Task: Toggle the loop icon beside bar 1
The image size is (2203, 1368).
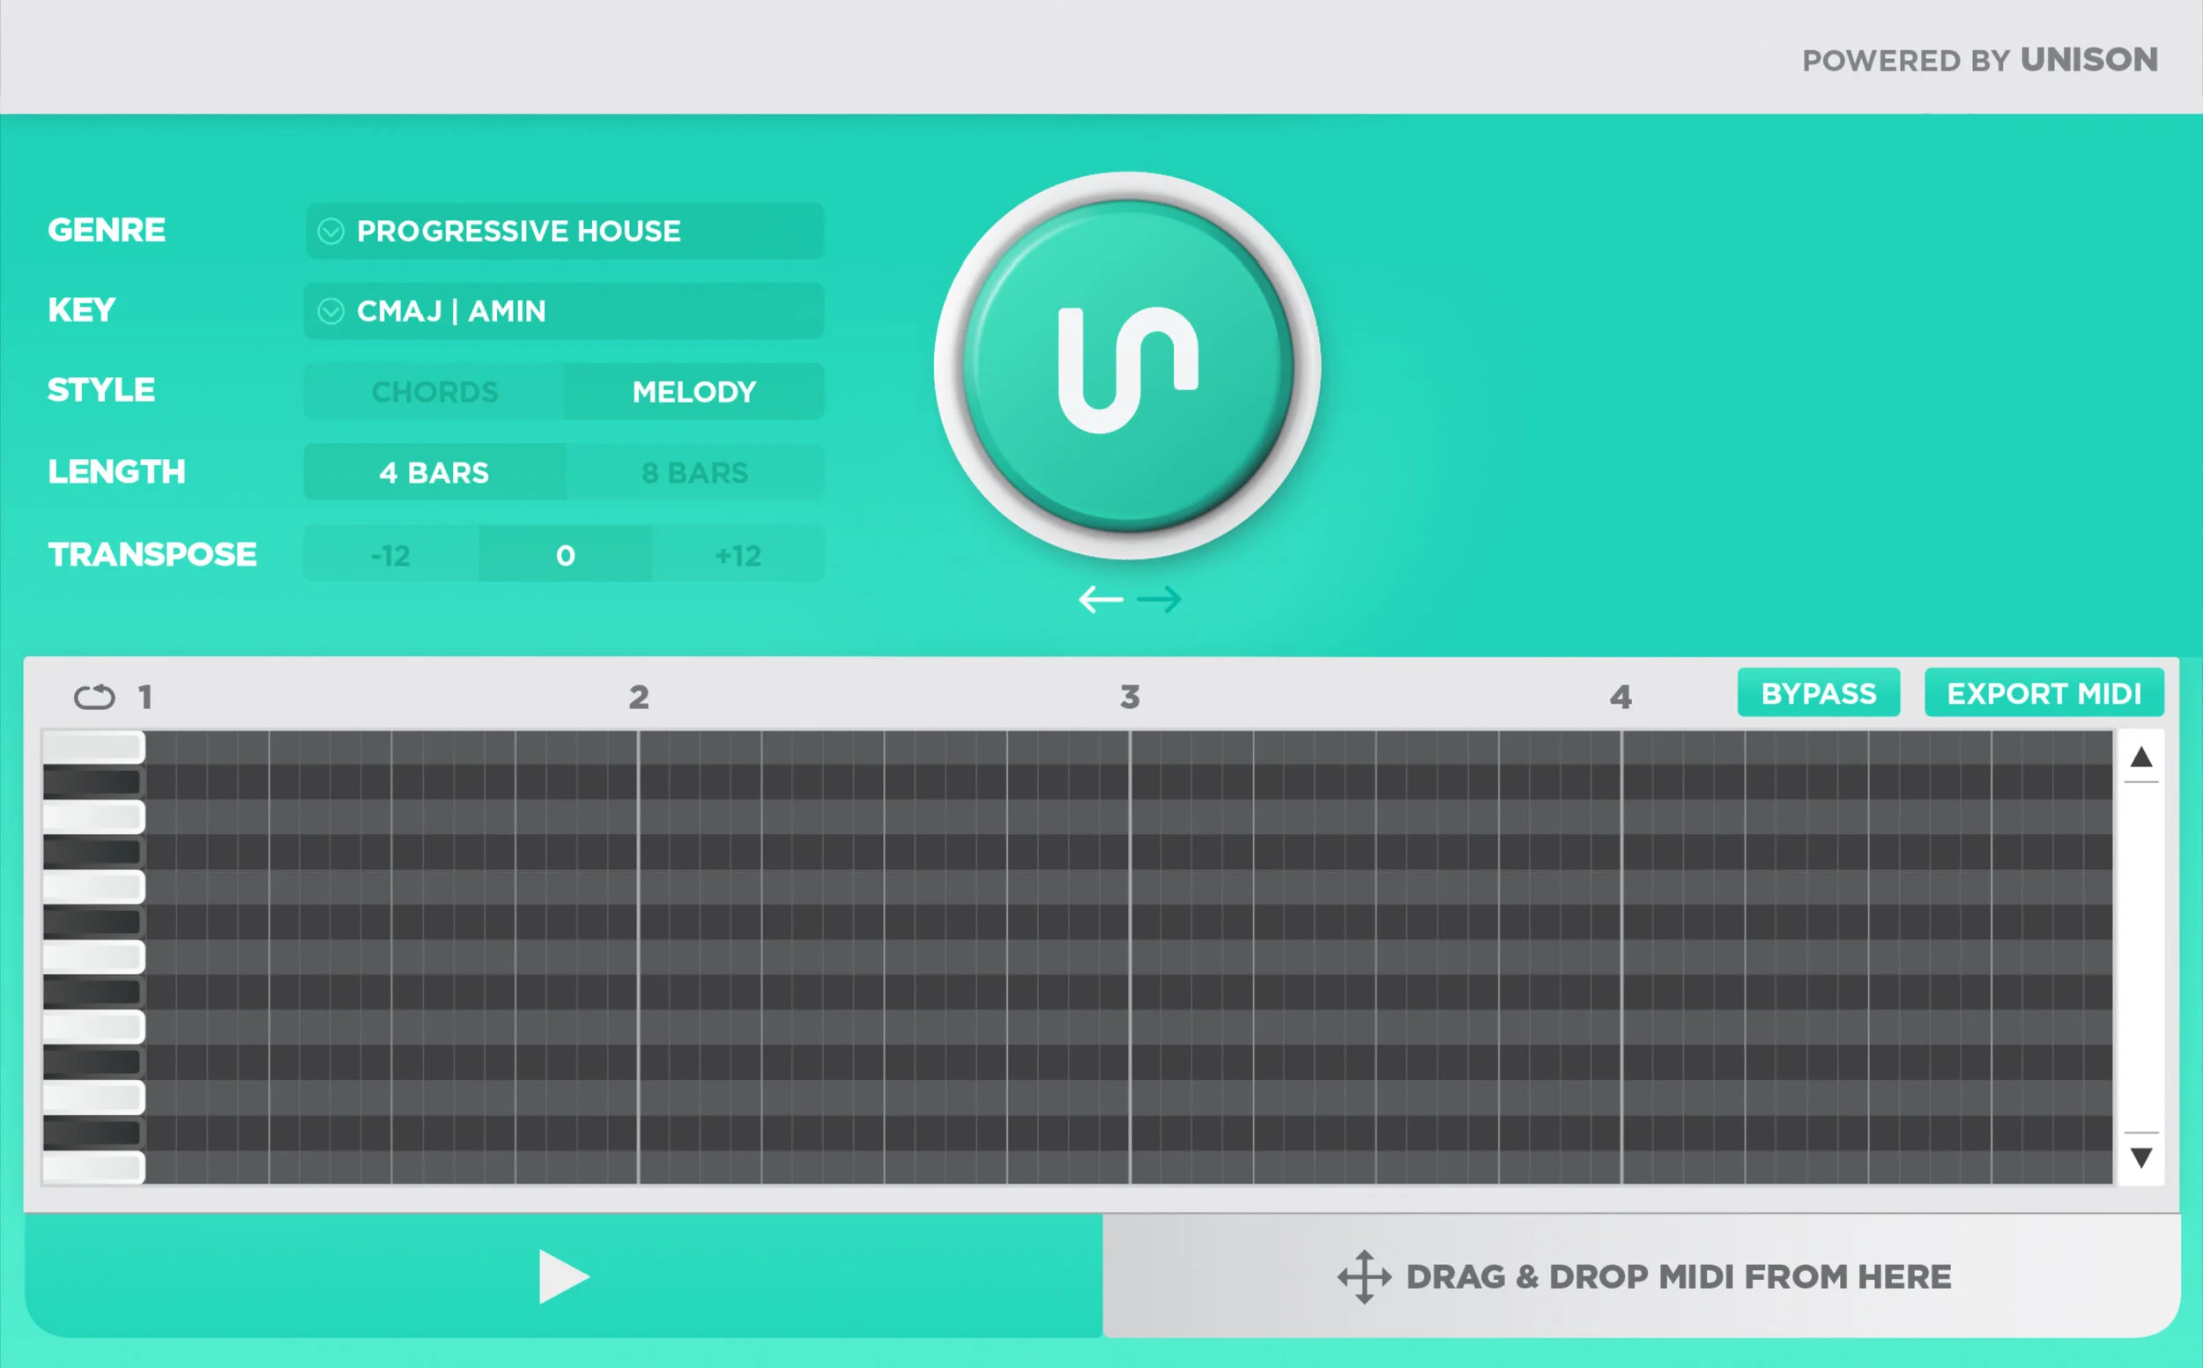Action: (x=94, y=697)
